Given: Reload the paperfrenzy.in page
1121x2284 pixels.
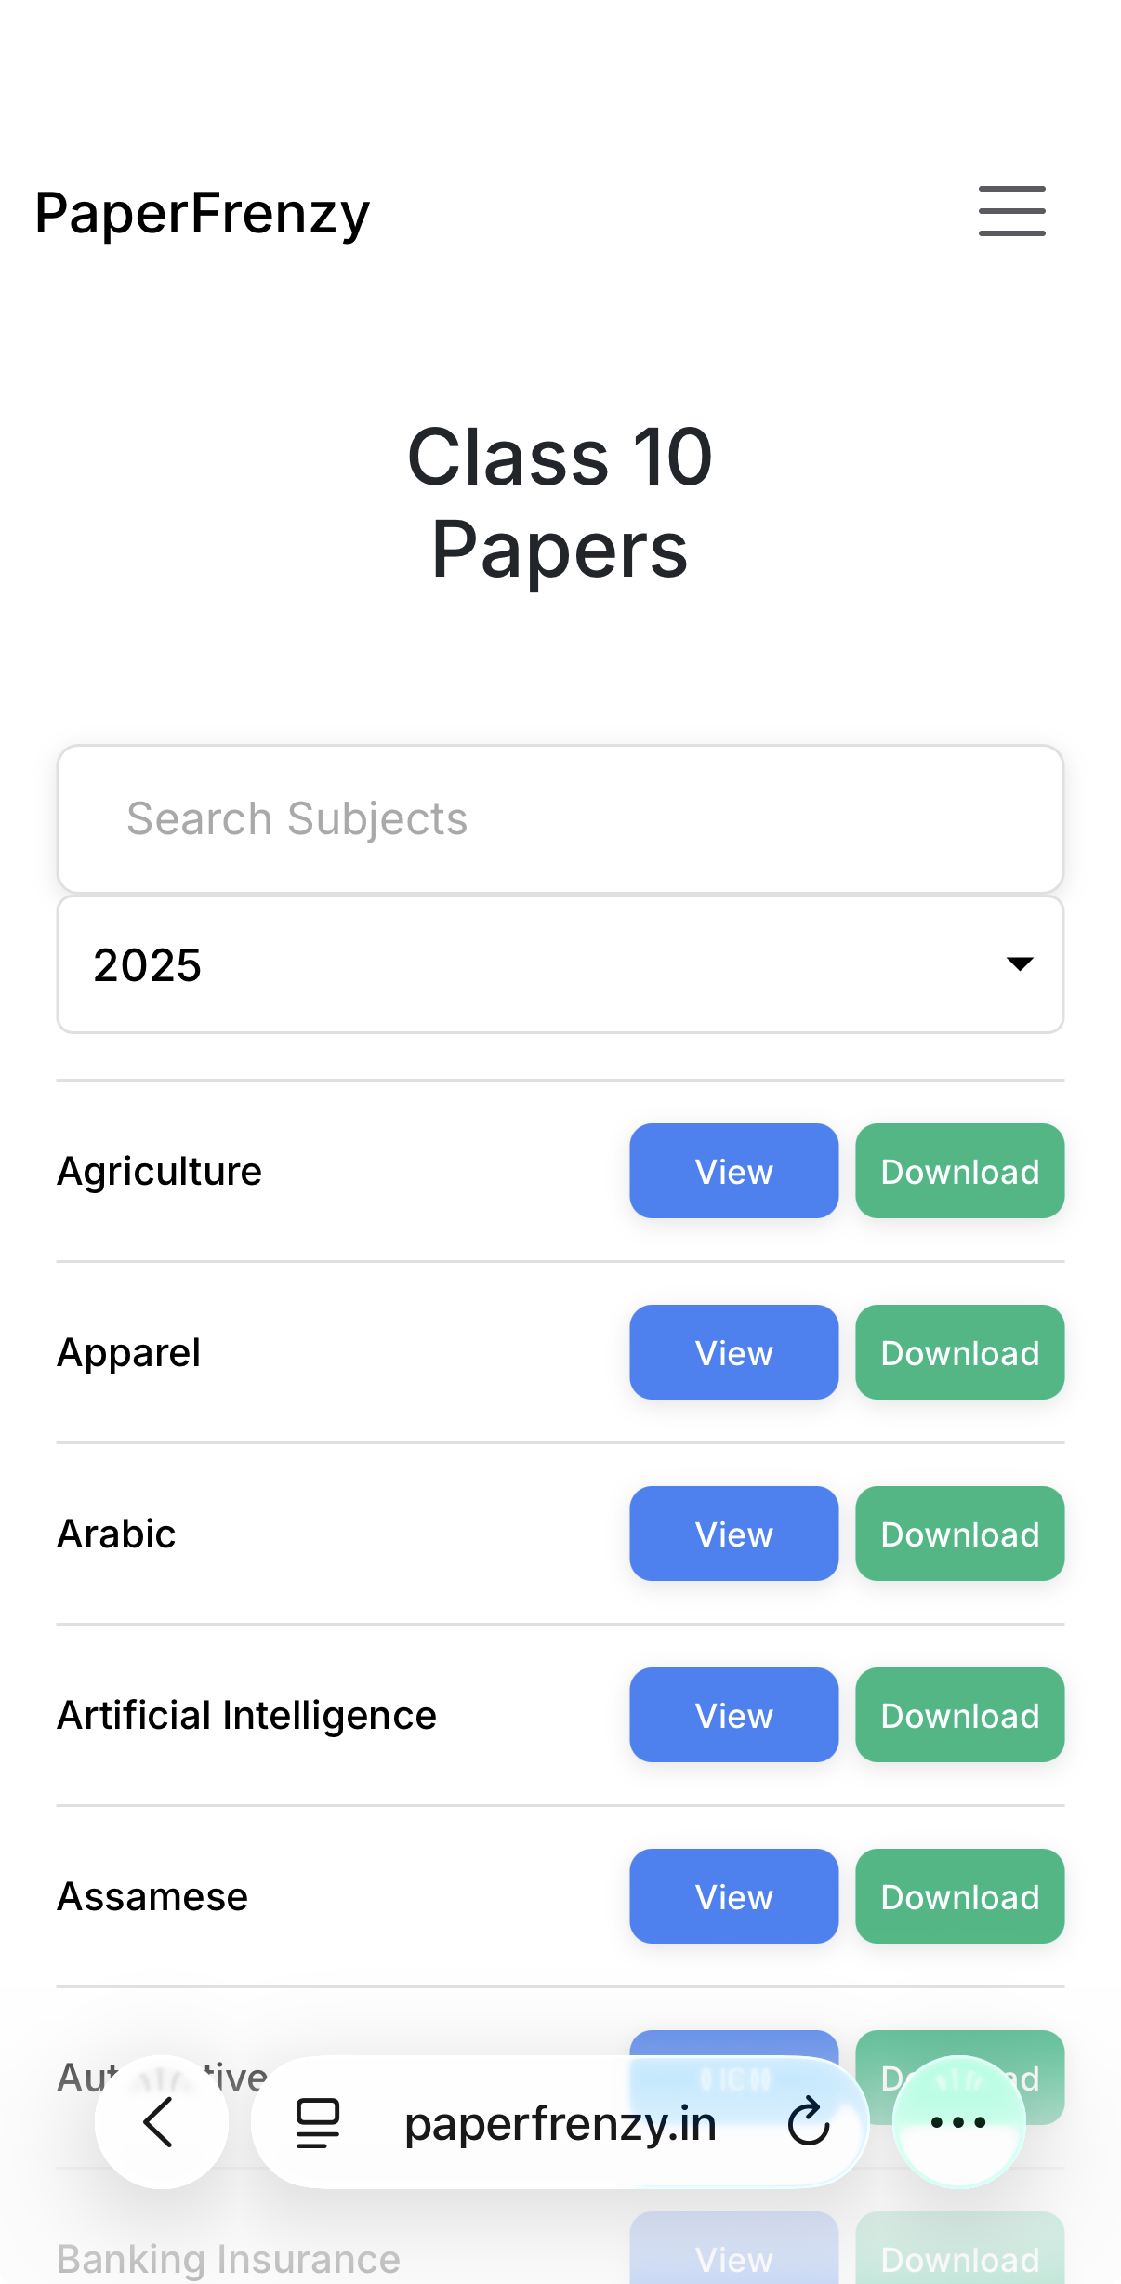Looking at the screenshot, I should [808, 2122].
